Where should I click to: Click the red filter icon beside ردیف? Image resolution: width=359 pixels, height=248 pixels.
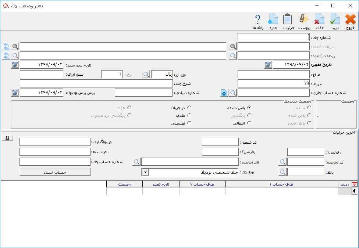pyautogui.click(x=355, y=184)
